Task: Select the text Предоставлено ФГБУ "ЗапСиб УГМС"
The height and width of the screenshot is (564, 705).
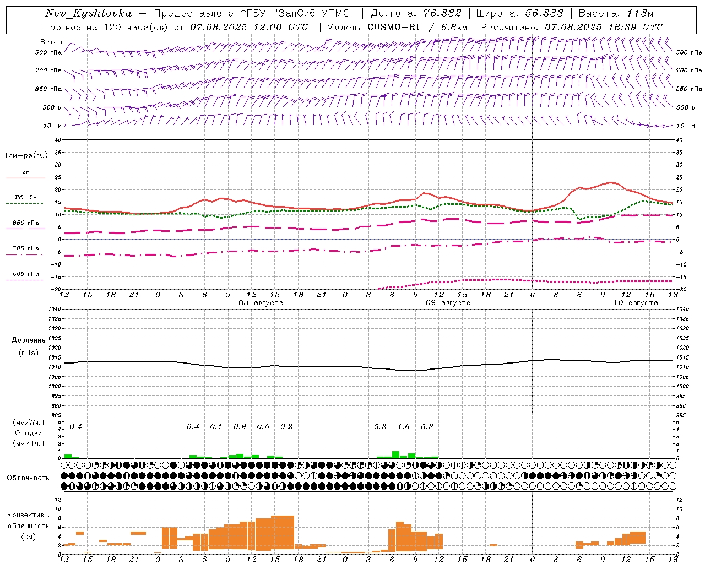Action: tap(255, 13)
